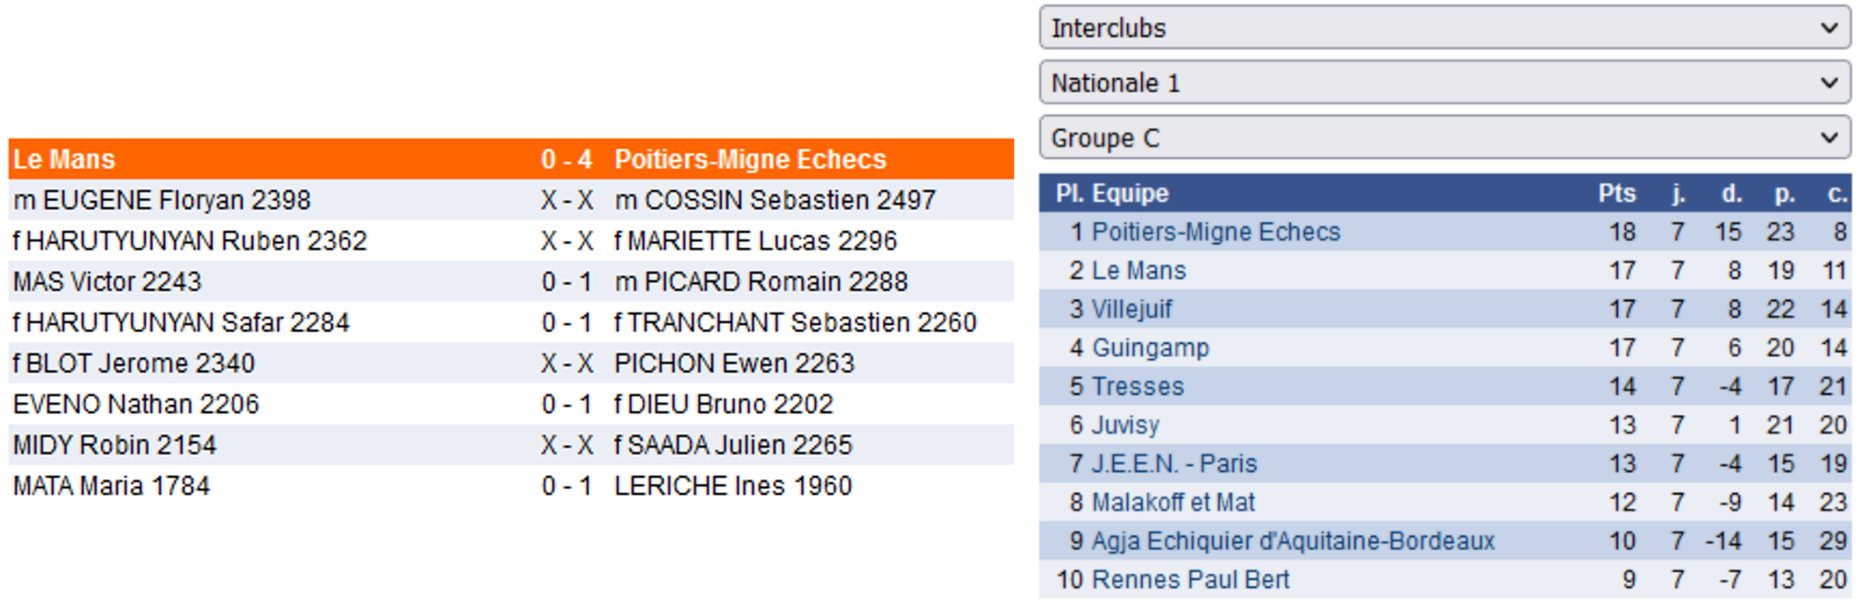
Task: Click player EUGENE Floryan 2398
Action: coord(162,199)
